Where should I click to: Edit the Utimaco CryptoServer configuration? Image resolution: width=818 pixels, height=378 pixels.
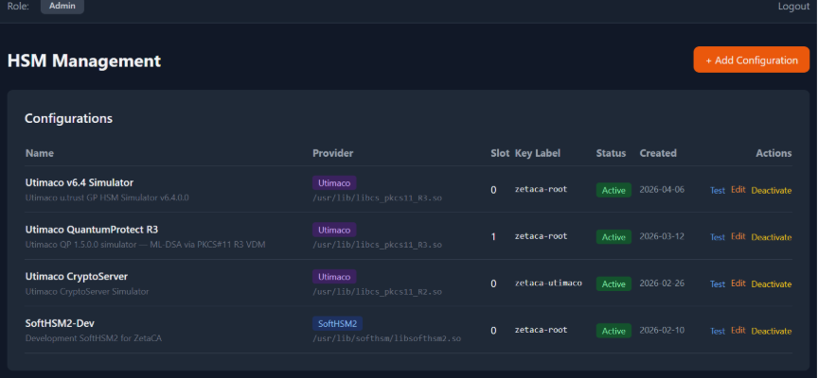tap(738, 283)
